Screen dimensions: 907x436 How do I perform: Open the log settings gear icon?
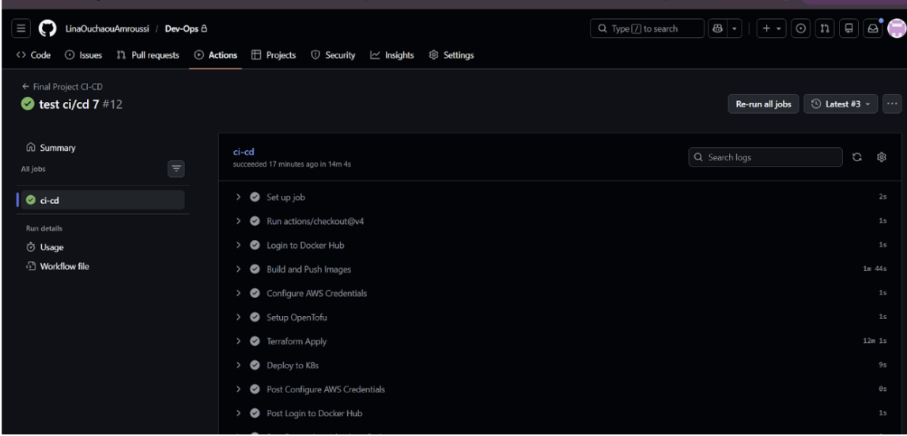881,157
